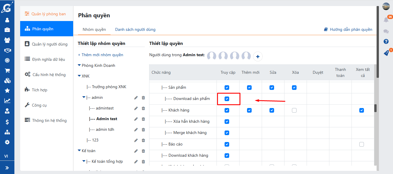Enable Xóa permission for Khách hàng
This screenshot has width=393, height=174.
pyautogui.click(x=294, y=110)
